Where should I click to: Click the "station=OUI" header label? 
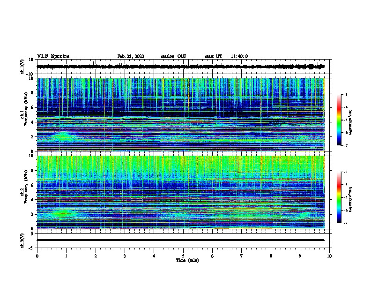[x=173, y=56]
